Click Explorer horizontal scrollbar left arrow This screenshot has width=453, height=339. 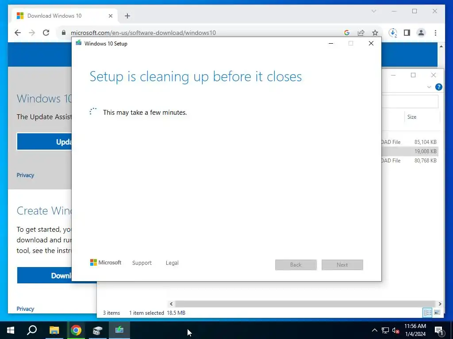point(171,304)
